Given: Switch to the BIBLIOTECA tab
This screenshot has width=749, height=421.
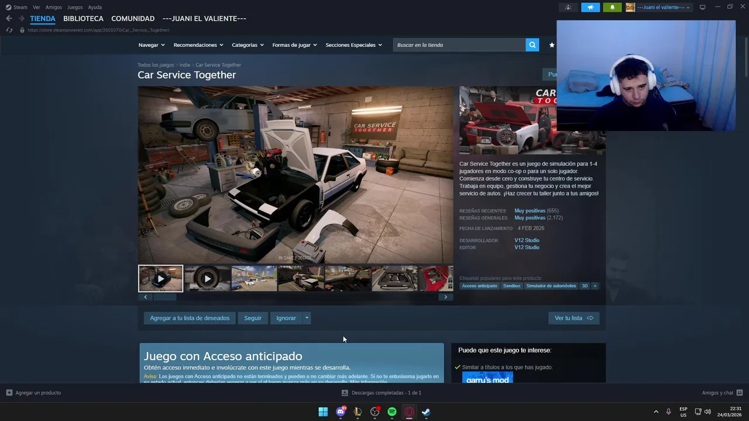Looking at the screenshot, I should click(x=83, y=19).
